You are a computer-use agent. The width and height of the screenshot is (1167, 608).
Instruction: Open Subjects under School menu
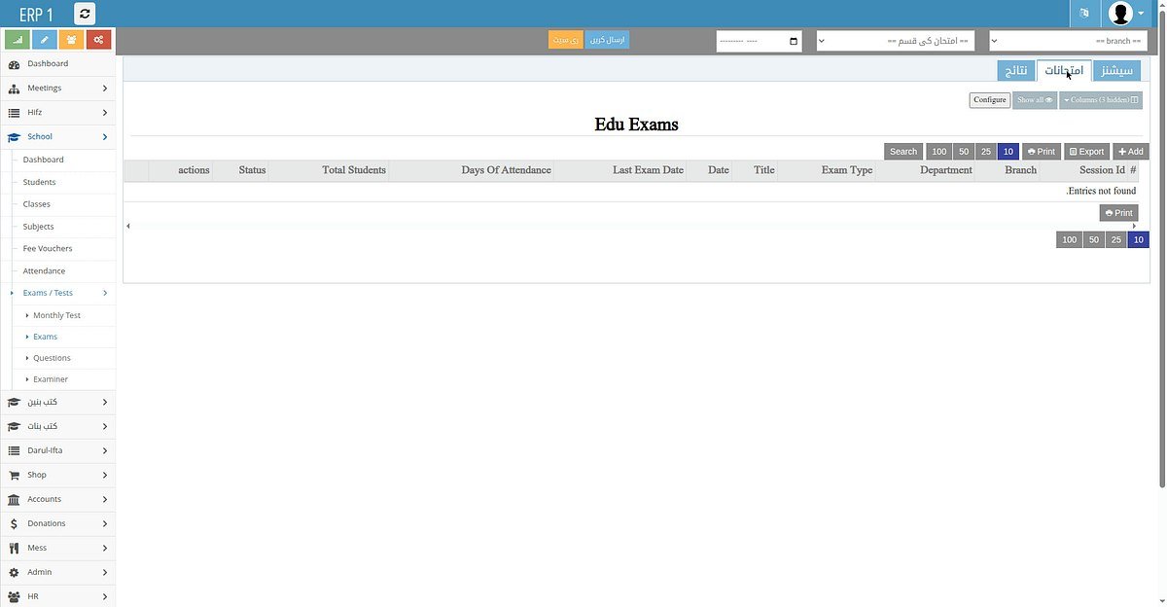[38, 227]
